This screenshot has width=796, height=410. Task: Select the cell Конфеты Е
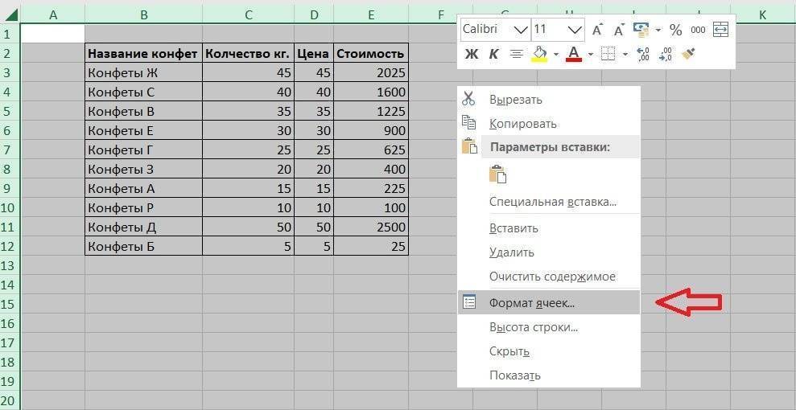click(143, 131)
